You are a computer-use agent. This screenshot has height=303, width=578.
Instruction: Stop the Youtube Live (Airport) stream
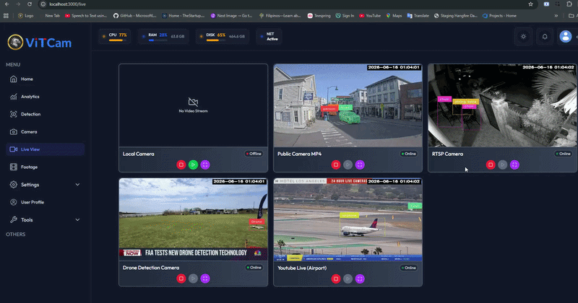(336, 278)
